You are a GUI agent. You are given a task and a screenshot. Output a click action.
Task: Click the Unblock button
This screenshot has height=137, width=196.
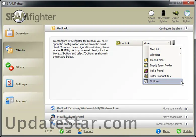[123, 43]
